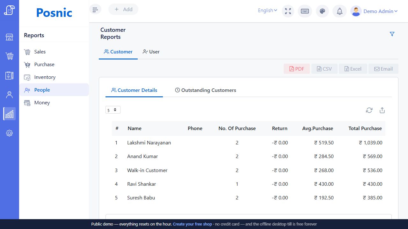408x229 pixels.
Task: Select the Customer Details tab
Action: tap(134, 90)
